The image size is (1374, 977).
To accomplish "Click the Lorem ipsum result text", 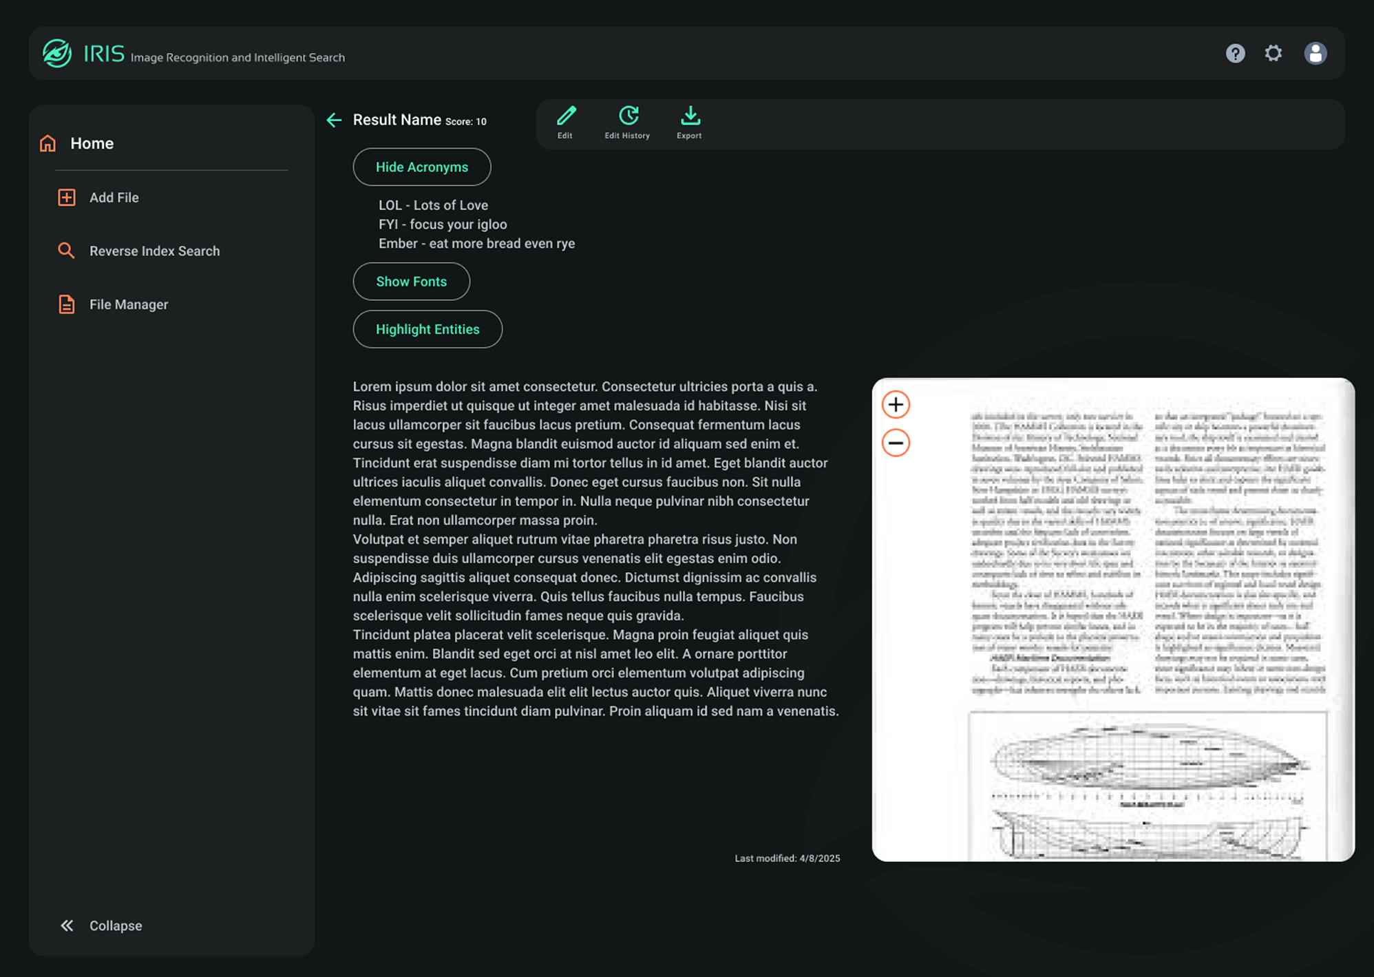I will (x=595, y=549).
